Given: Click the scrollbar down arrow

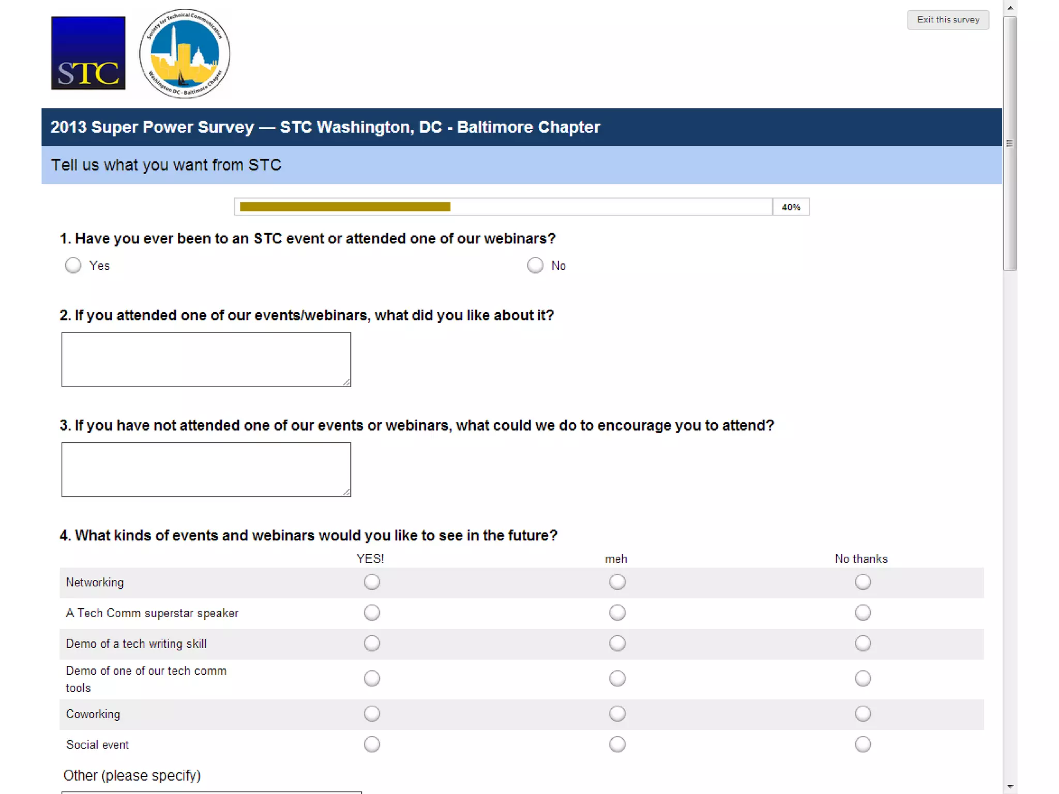Looking at the screenshot, I should pyautogui.click(x=1010, y=787).
